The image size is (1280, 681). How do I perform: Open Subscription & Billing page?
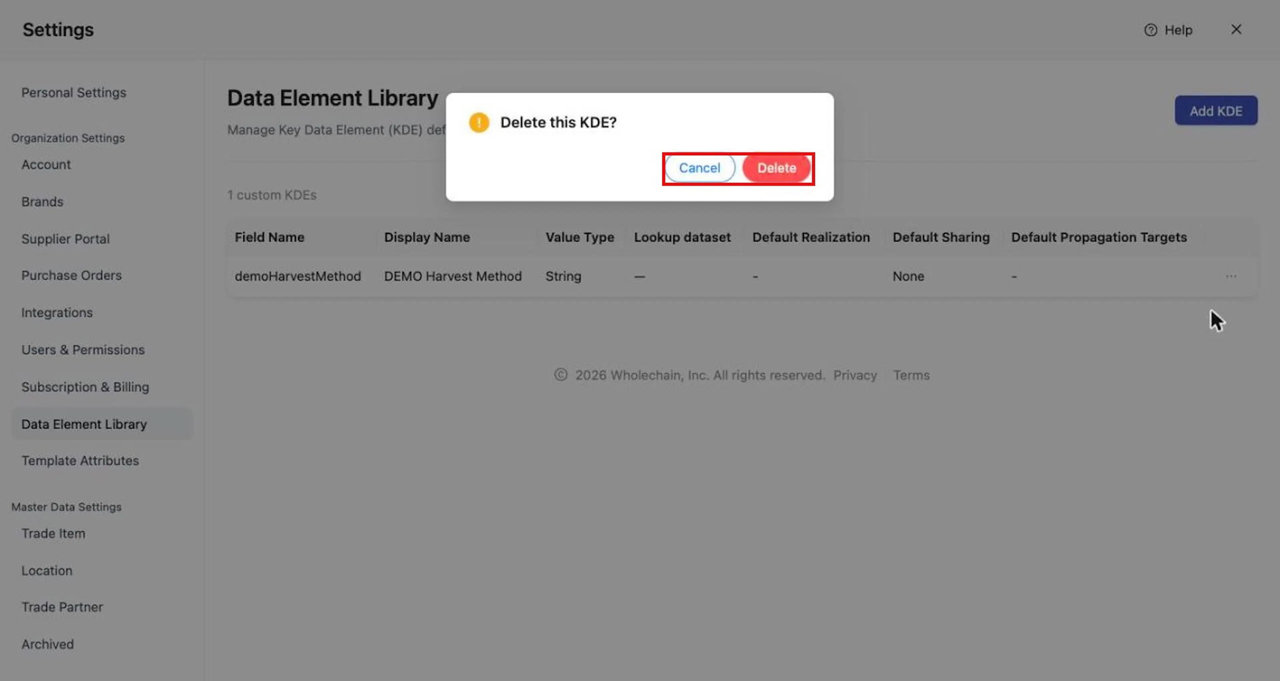(x=85, y=387)
